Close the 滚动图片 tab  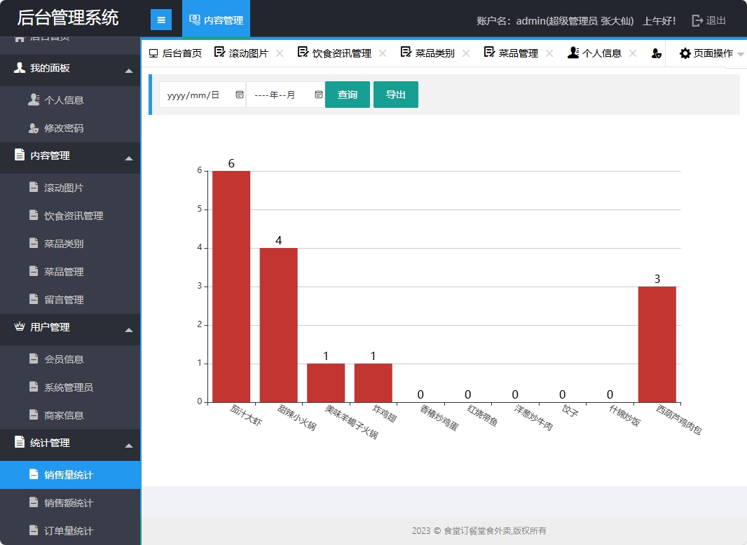pos(280,53)
